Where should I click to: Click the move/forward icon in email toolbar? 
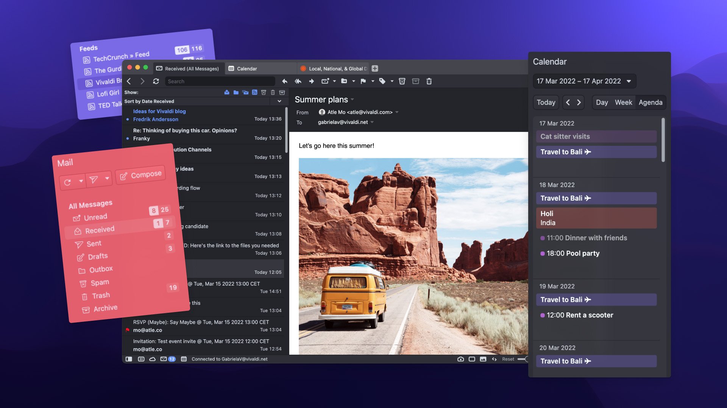[x=311, y=81]
